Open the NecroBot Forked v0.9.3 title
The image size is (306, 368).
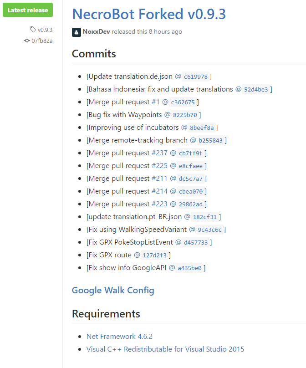pos(149,14)
